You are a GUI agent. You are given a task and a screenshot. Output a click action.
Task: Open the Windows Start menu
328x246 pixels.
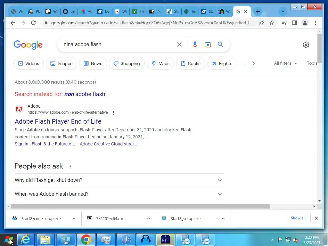coord(9,240)
